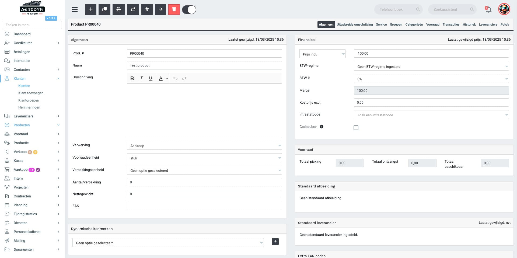Click the Kassa basket sidebar icon
Viewport: 517px width, 258px height.
click(7, 161)
